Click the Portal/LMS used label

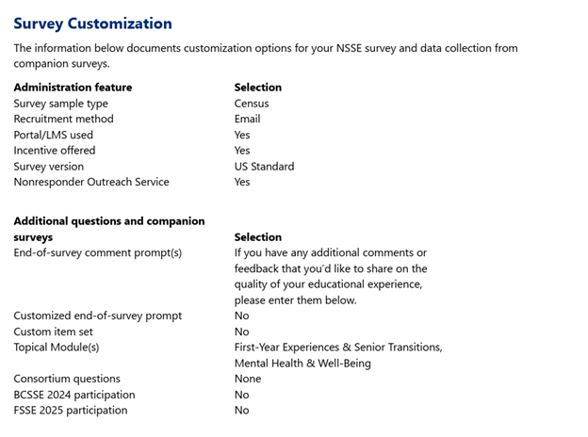click(53, 135)
